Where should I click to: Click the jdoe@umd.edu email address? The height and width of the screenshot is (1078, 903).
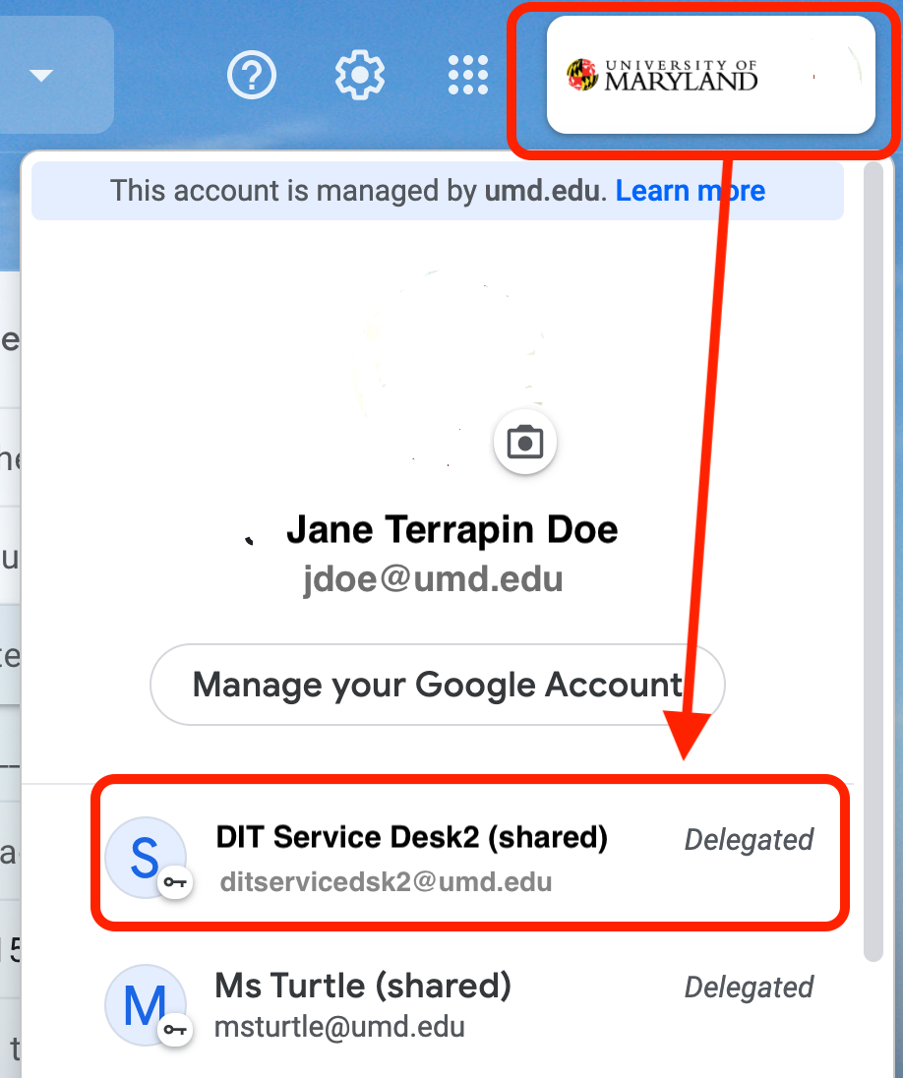[433, 579]
